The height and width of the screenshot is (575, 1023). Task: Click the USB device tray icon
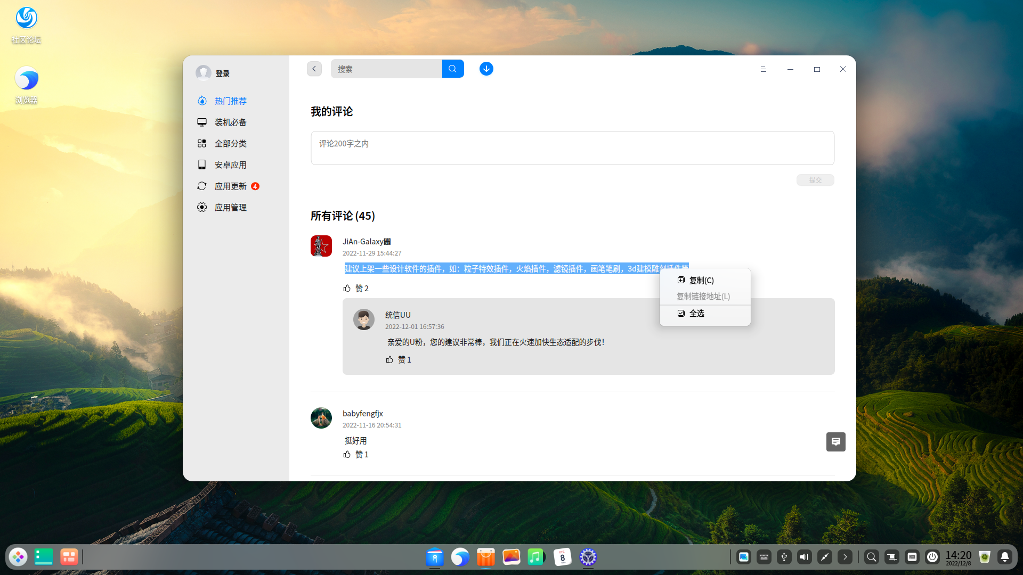coord(784,557)
